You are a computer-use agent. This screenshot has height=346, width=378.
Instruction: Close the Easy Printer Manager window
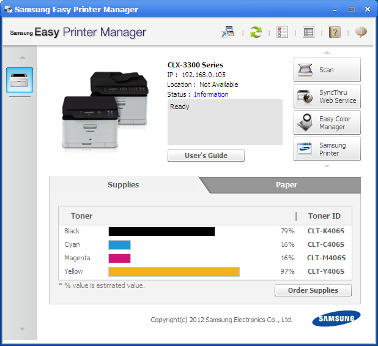tap(368, 9)
